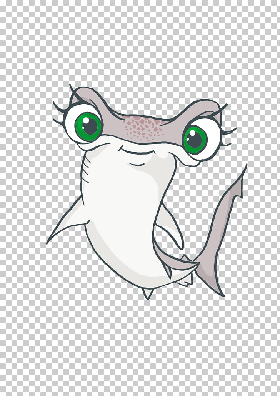This screenshot has height=396, width=280.
Task: Click the gill lines on the shark's side
Action: 86,169
